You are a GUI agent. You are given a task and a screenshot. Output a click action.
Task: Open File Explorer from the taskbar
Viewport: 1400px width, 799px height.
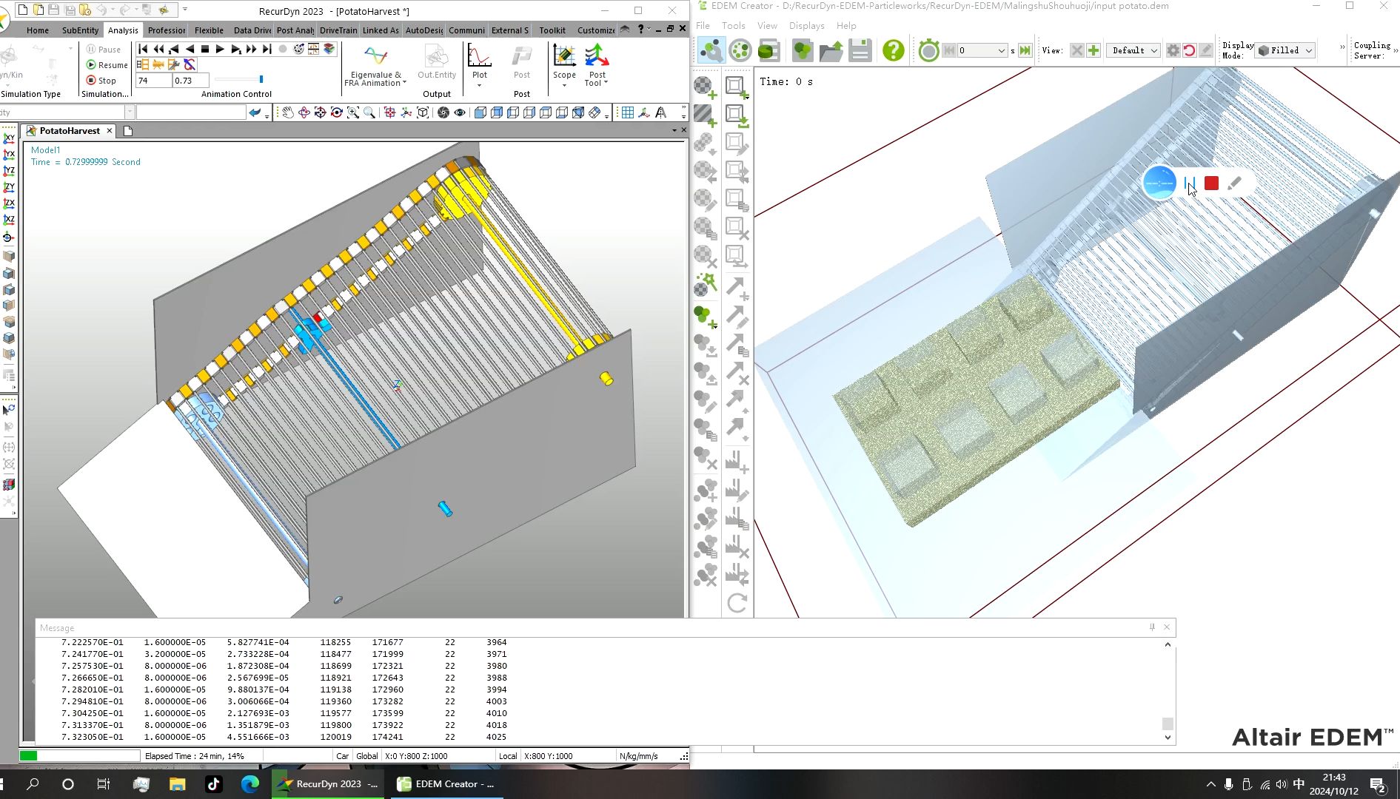coord(177,784)
